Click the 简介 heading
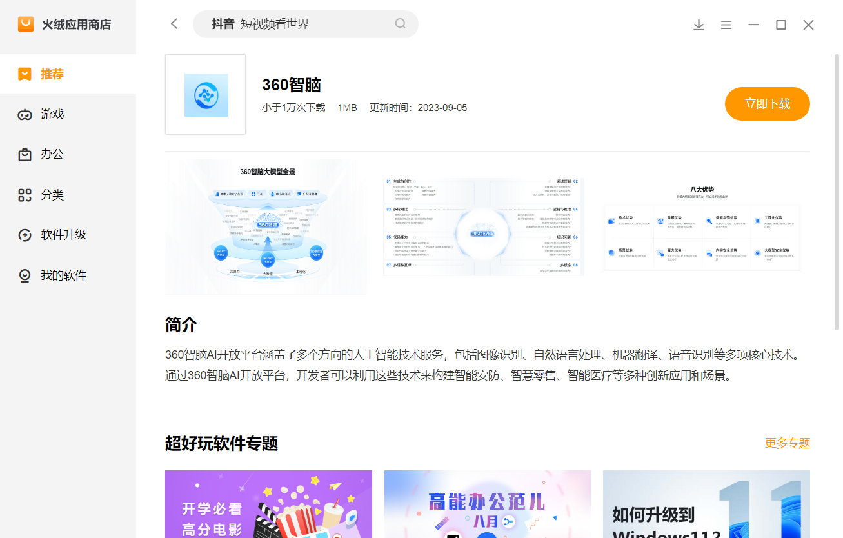Screen dimensions: 843x538 click(181, 324)
